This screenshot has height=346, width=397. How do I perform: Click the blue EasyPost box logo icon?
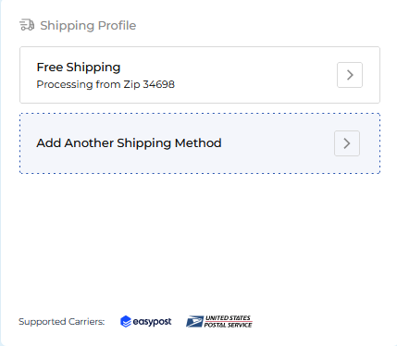click(126, 322)
